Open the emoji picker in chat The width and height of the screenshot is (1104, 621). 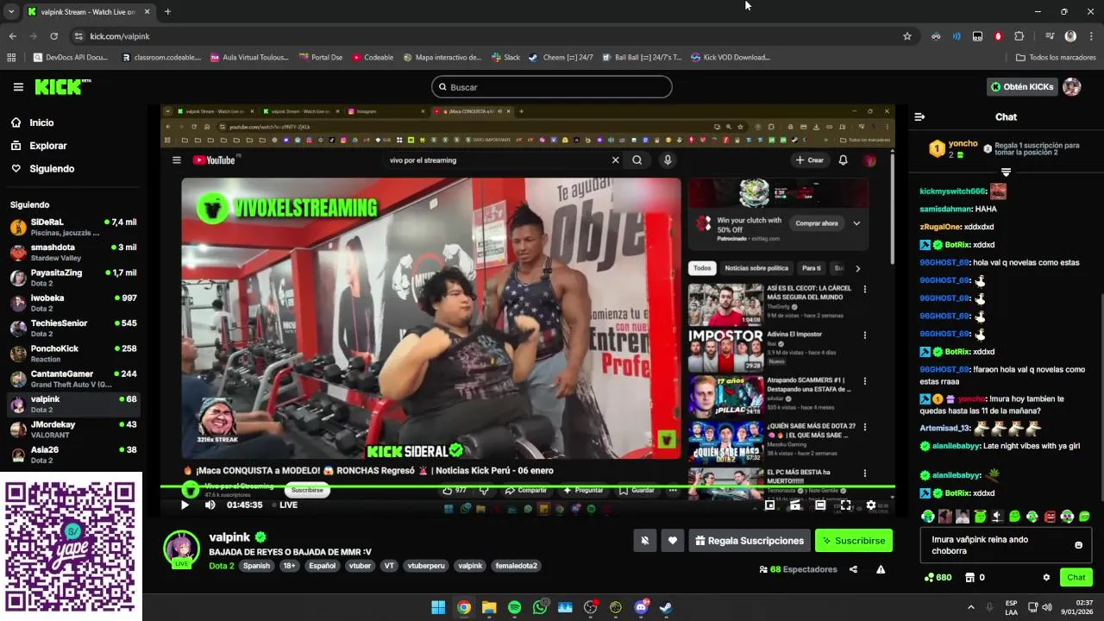coord(1078,545)
